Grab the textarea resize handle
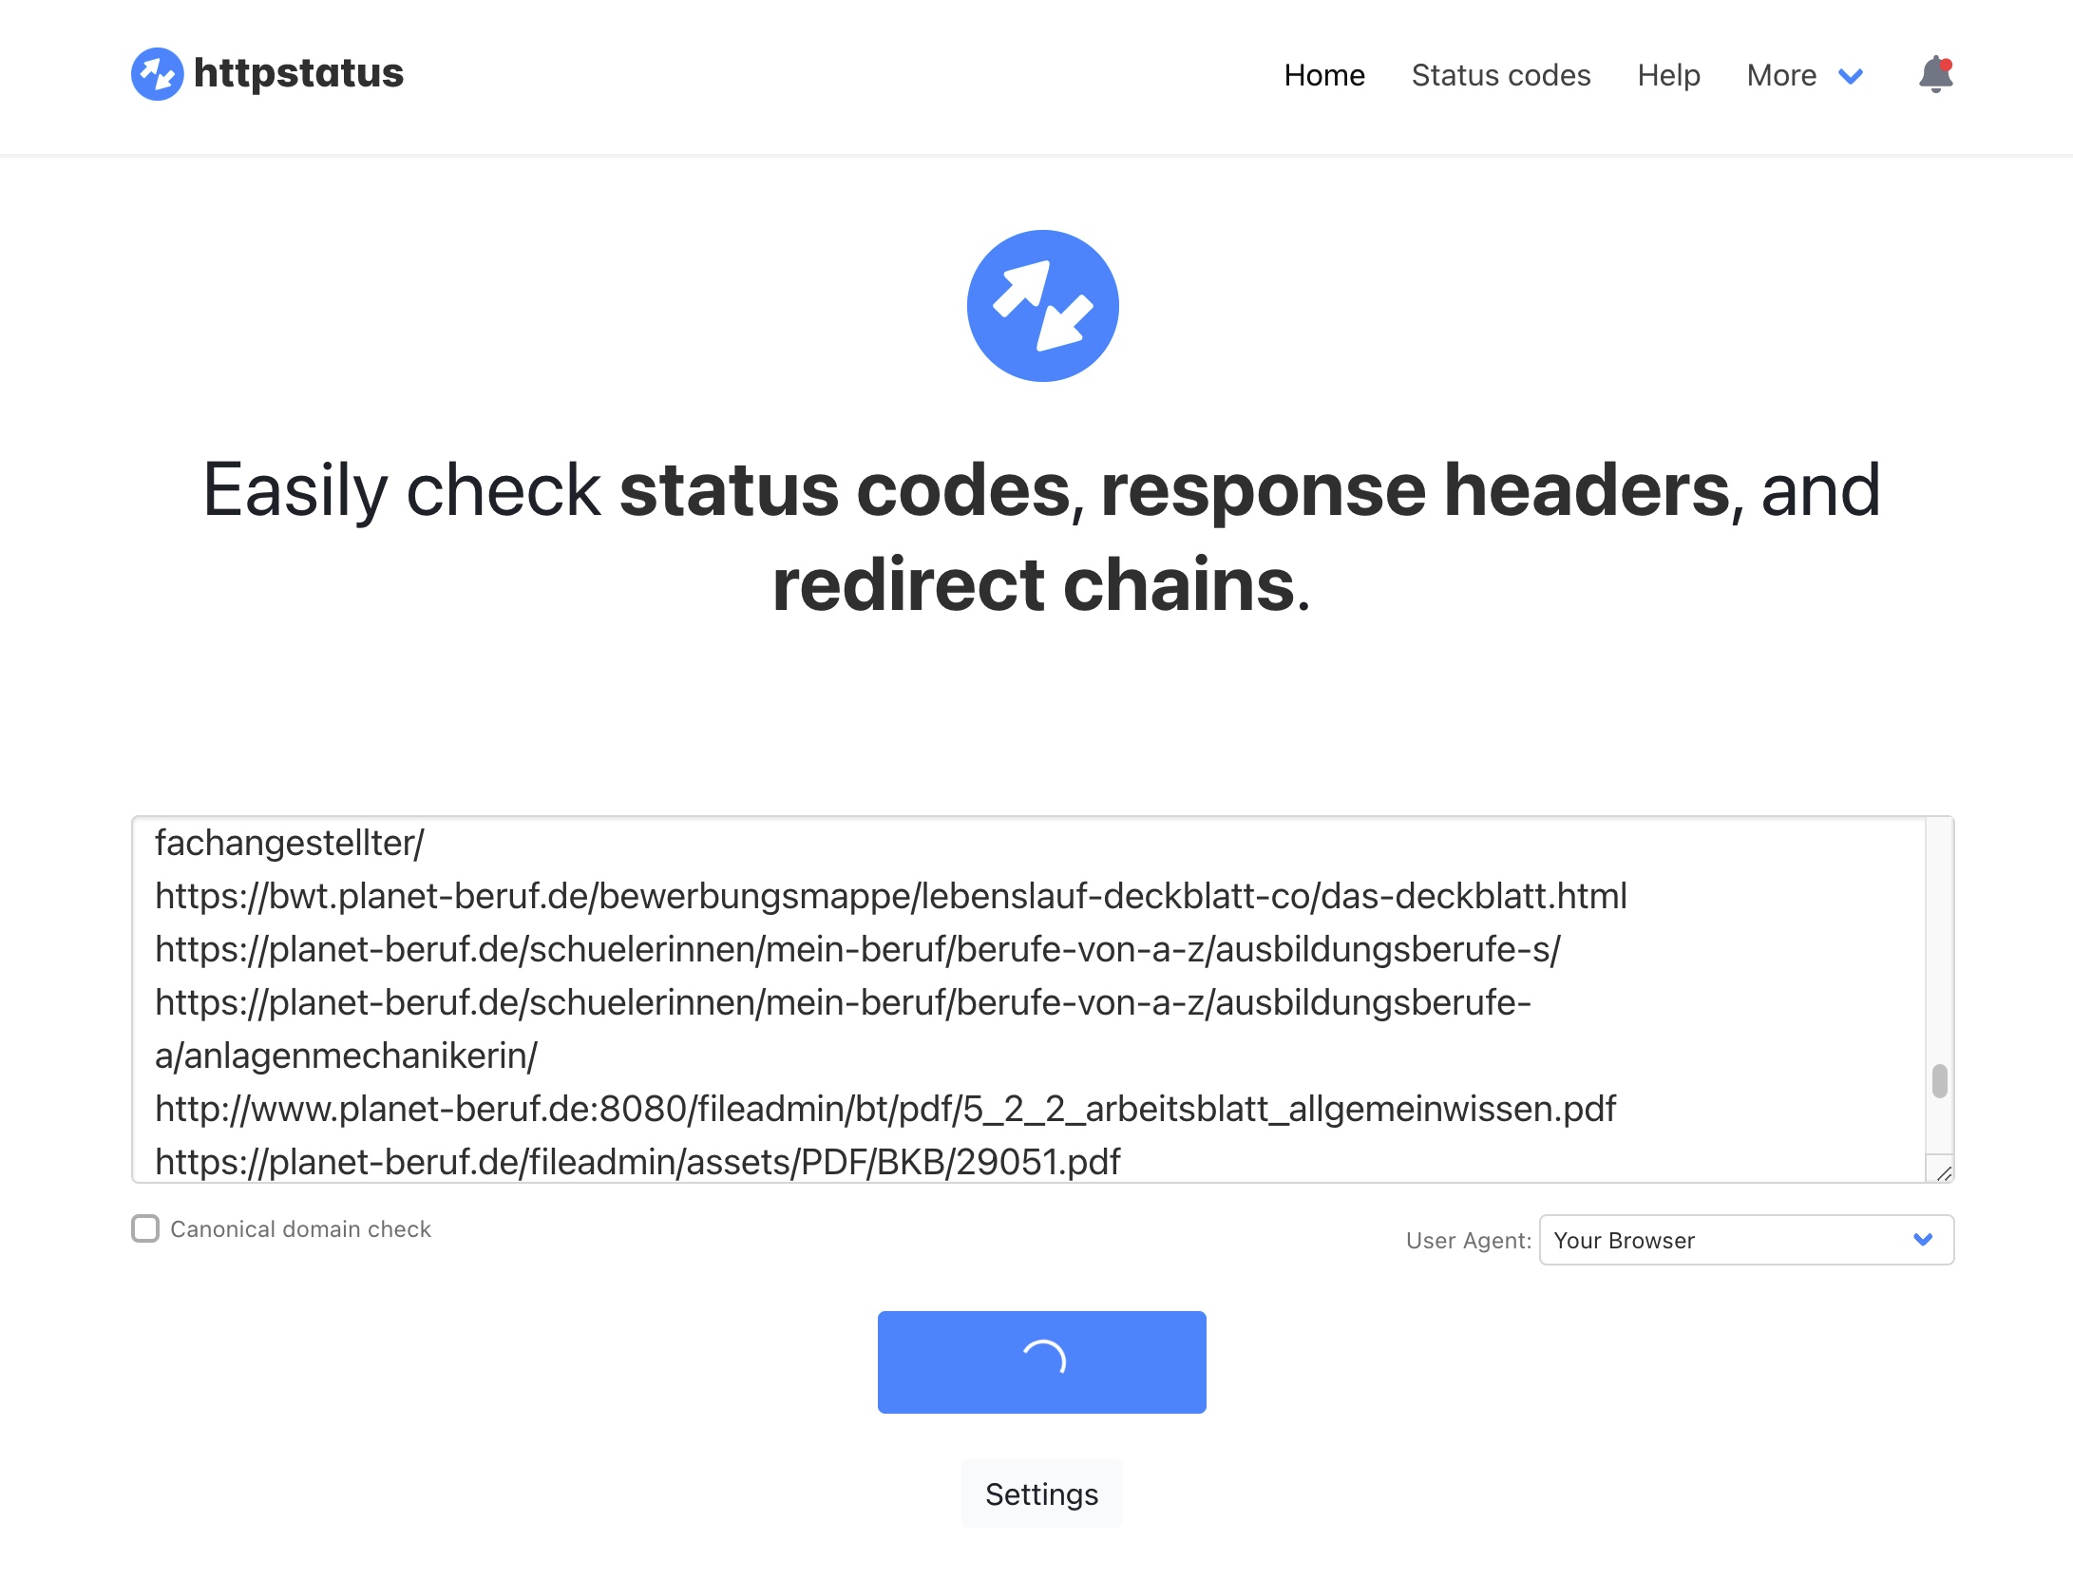2073x1579 pixels. click(1943, 1172)
